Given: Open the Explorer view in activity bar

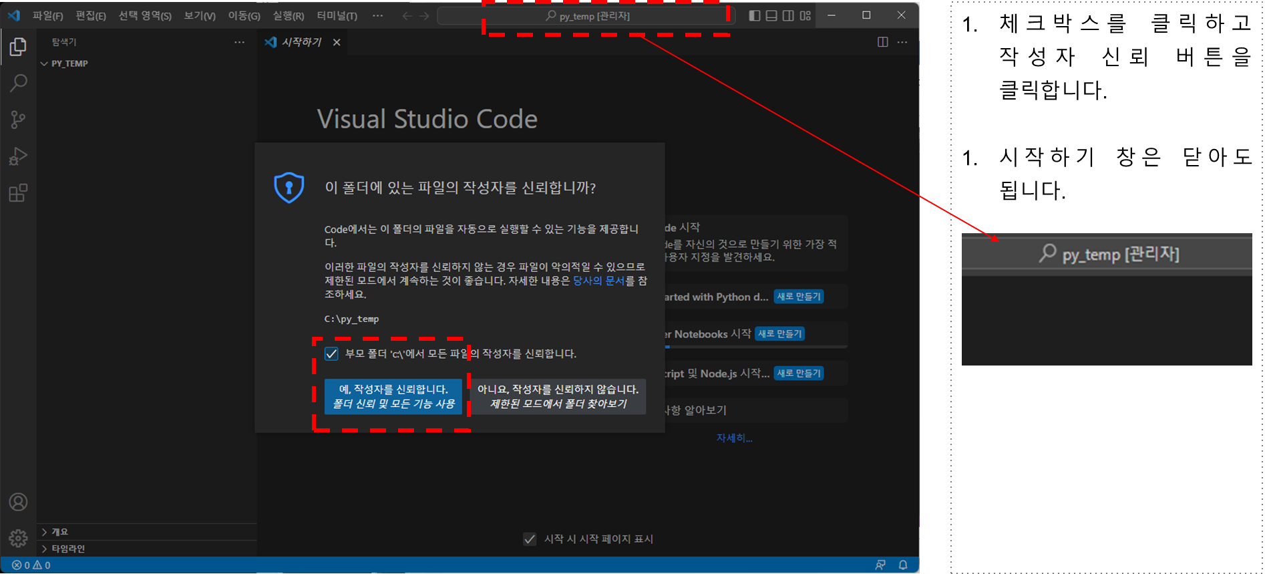Looking at the screenshot, I should (x=18, y=47).
